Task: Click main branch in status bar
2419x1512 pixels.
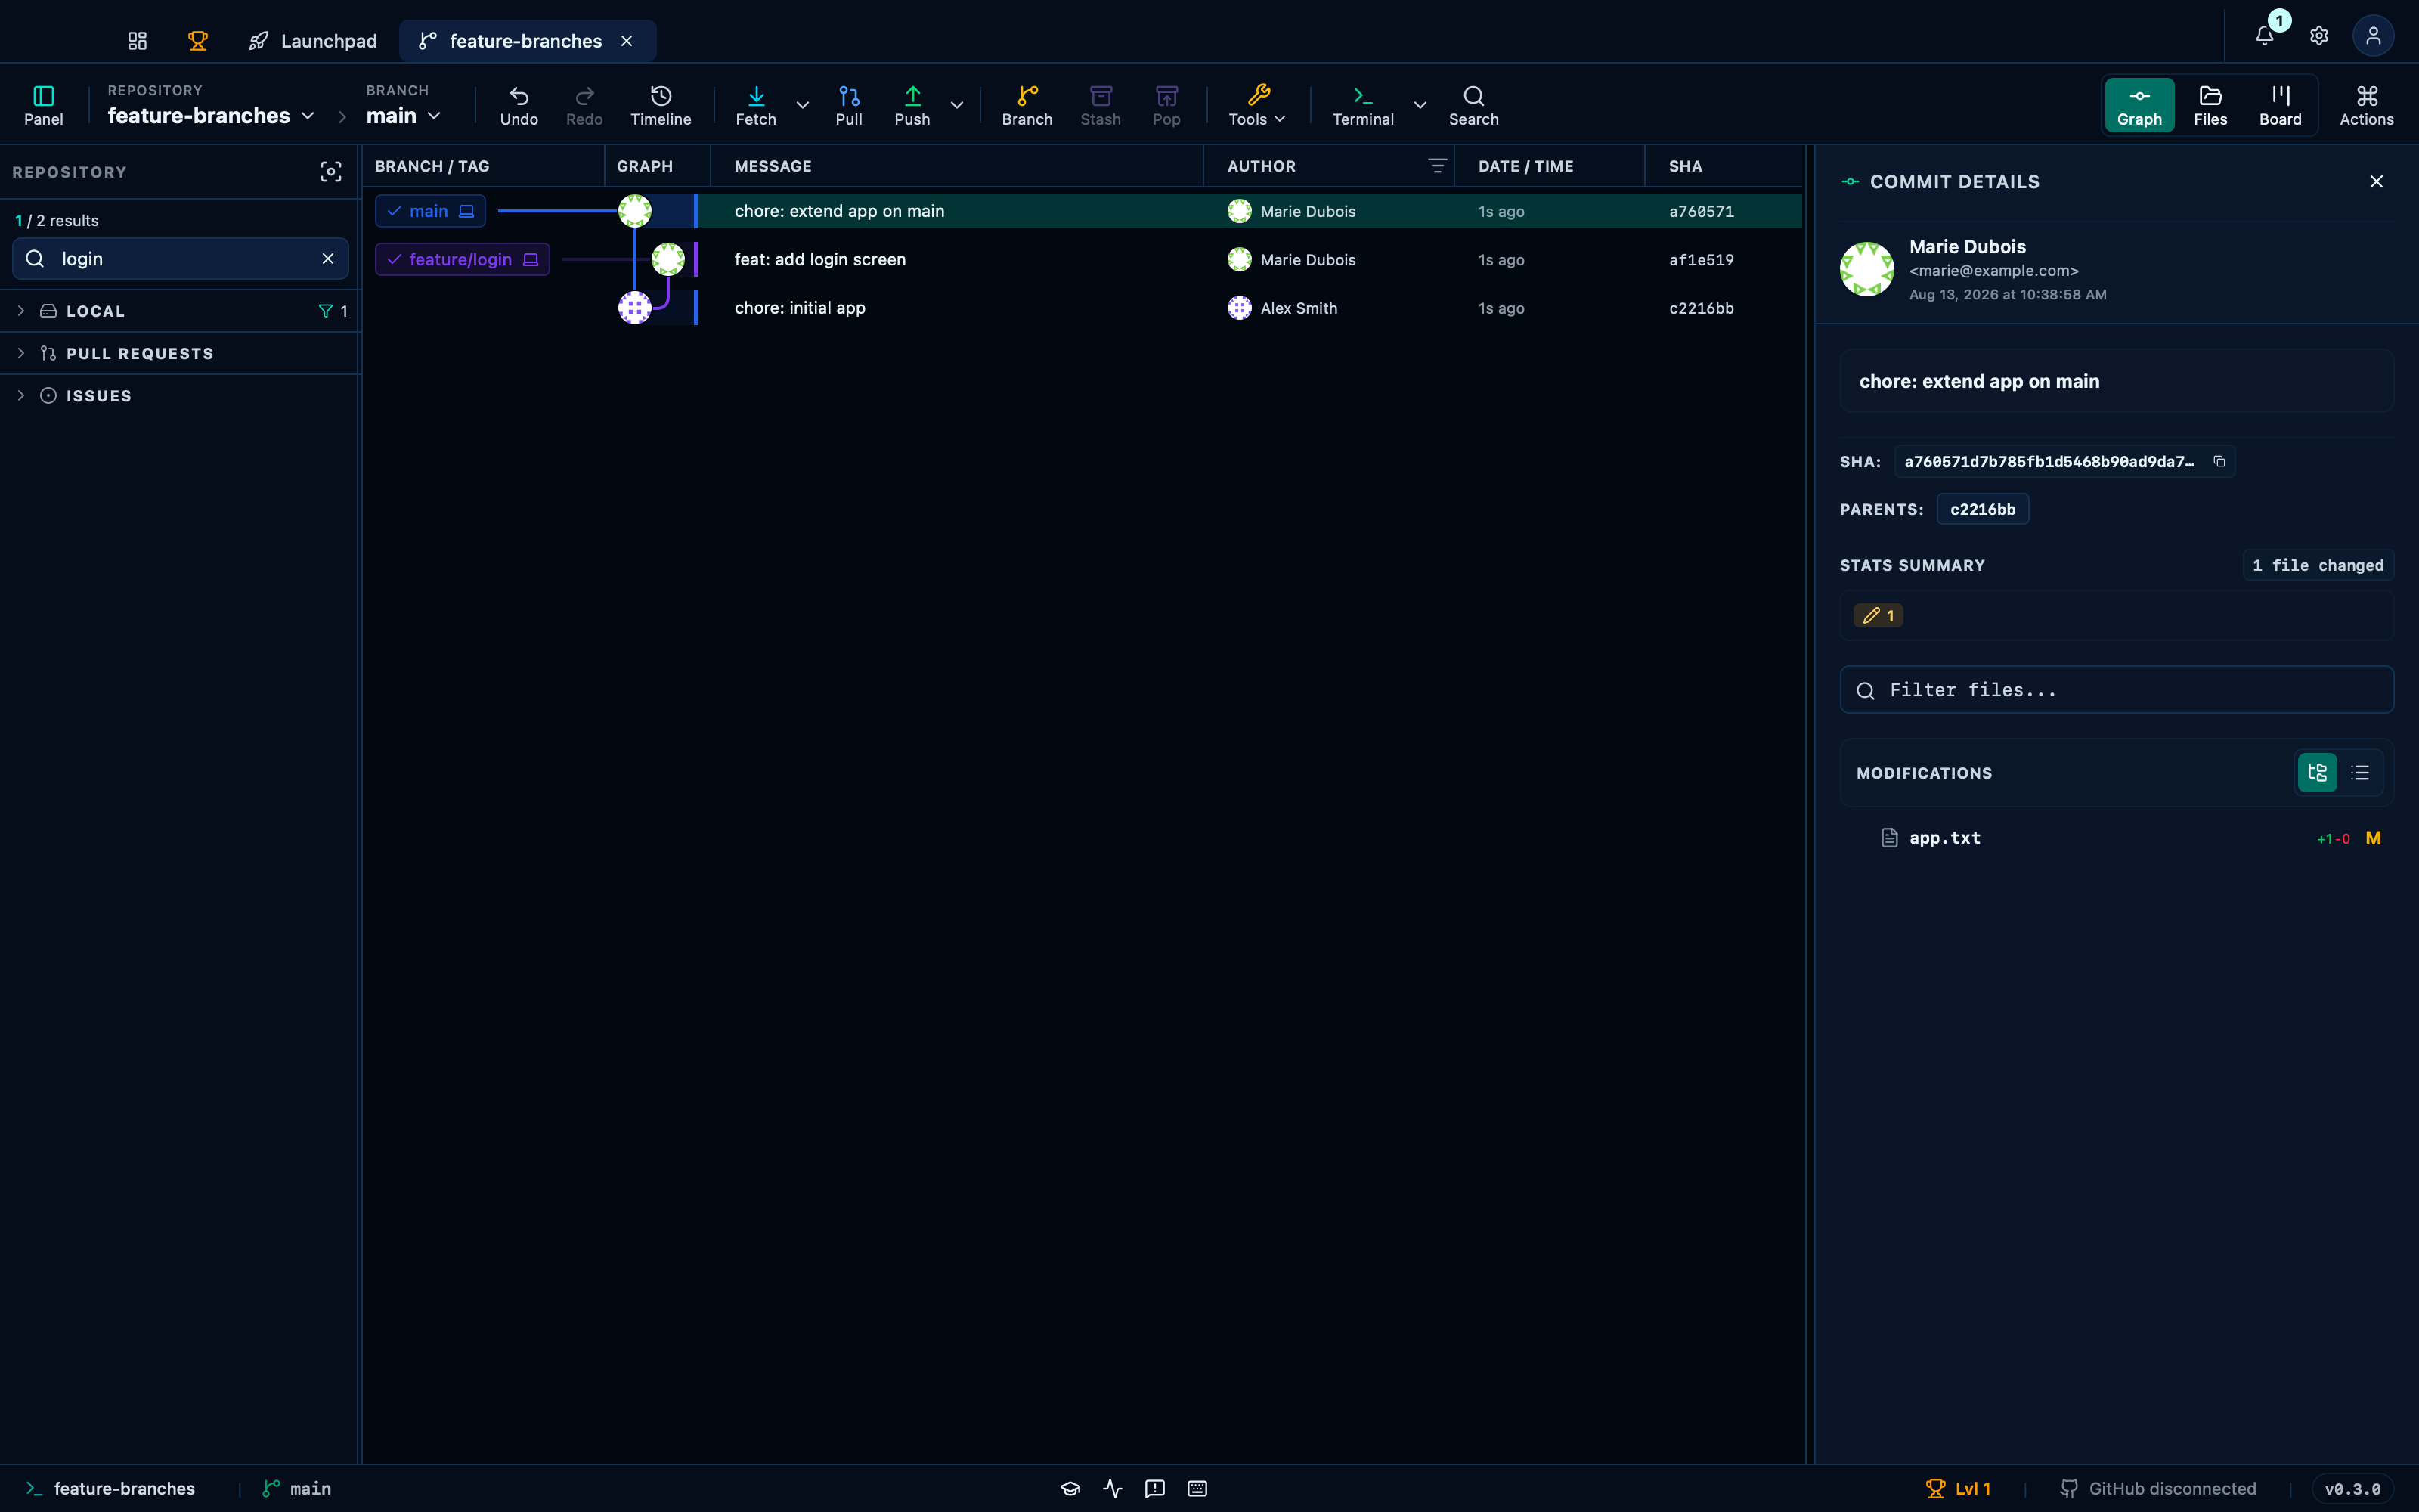Action: click(x=297, y=1488)
